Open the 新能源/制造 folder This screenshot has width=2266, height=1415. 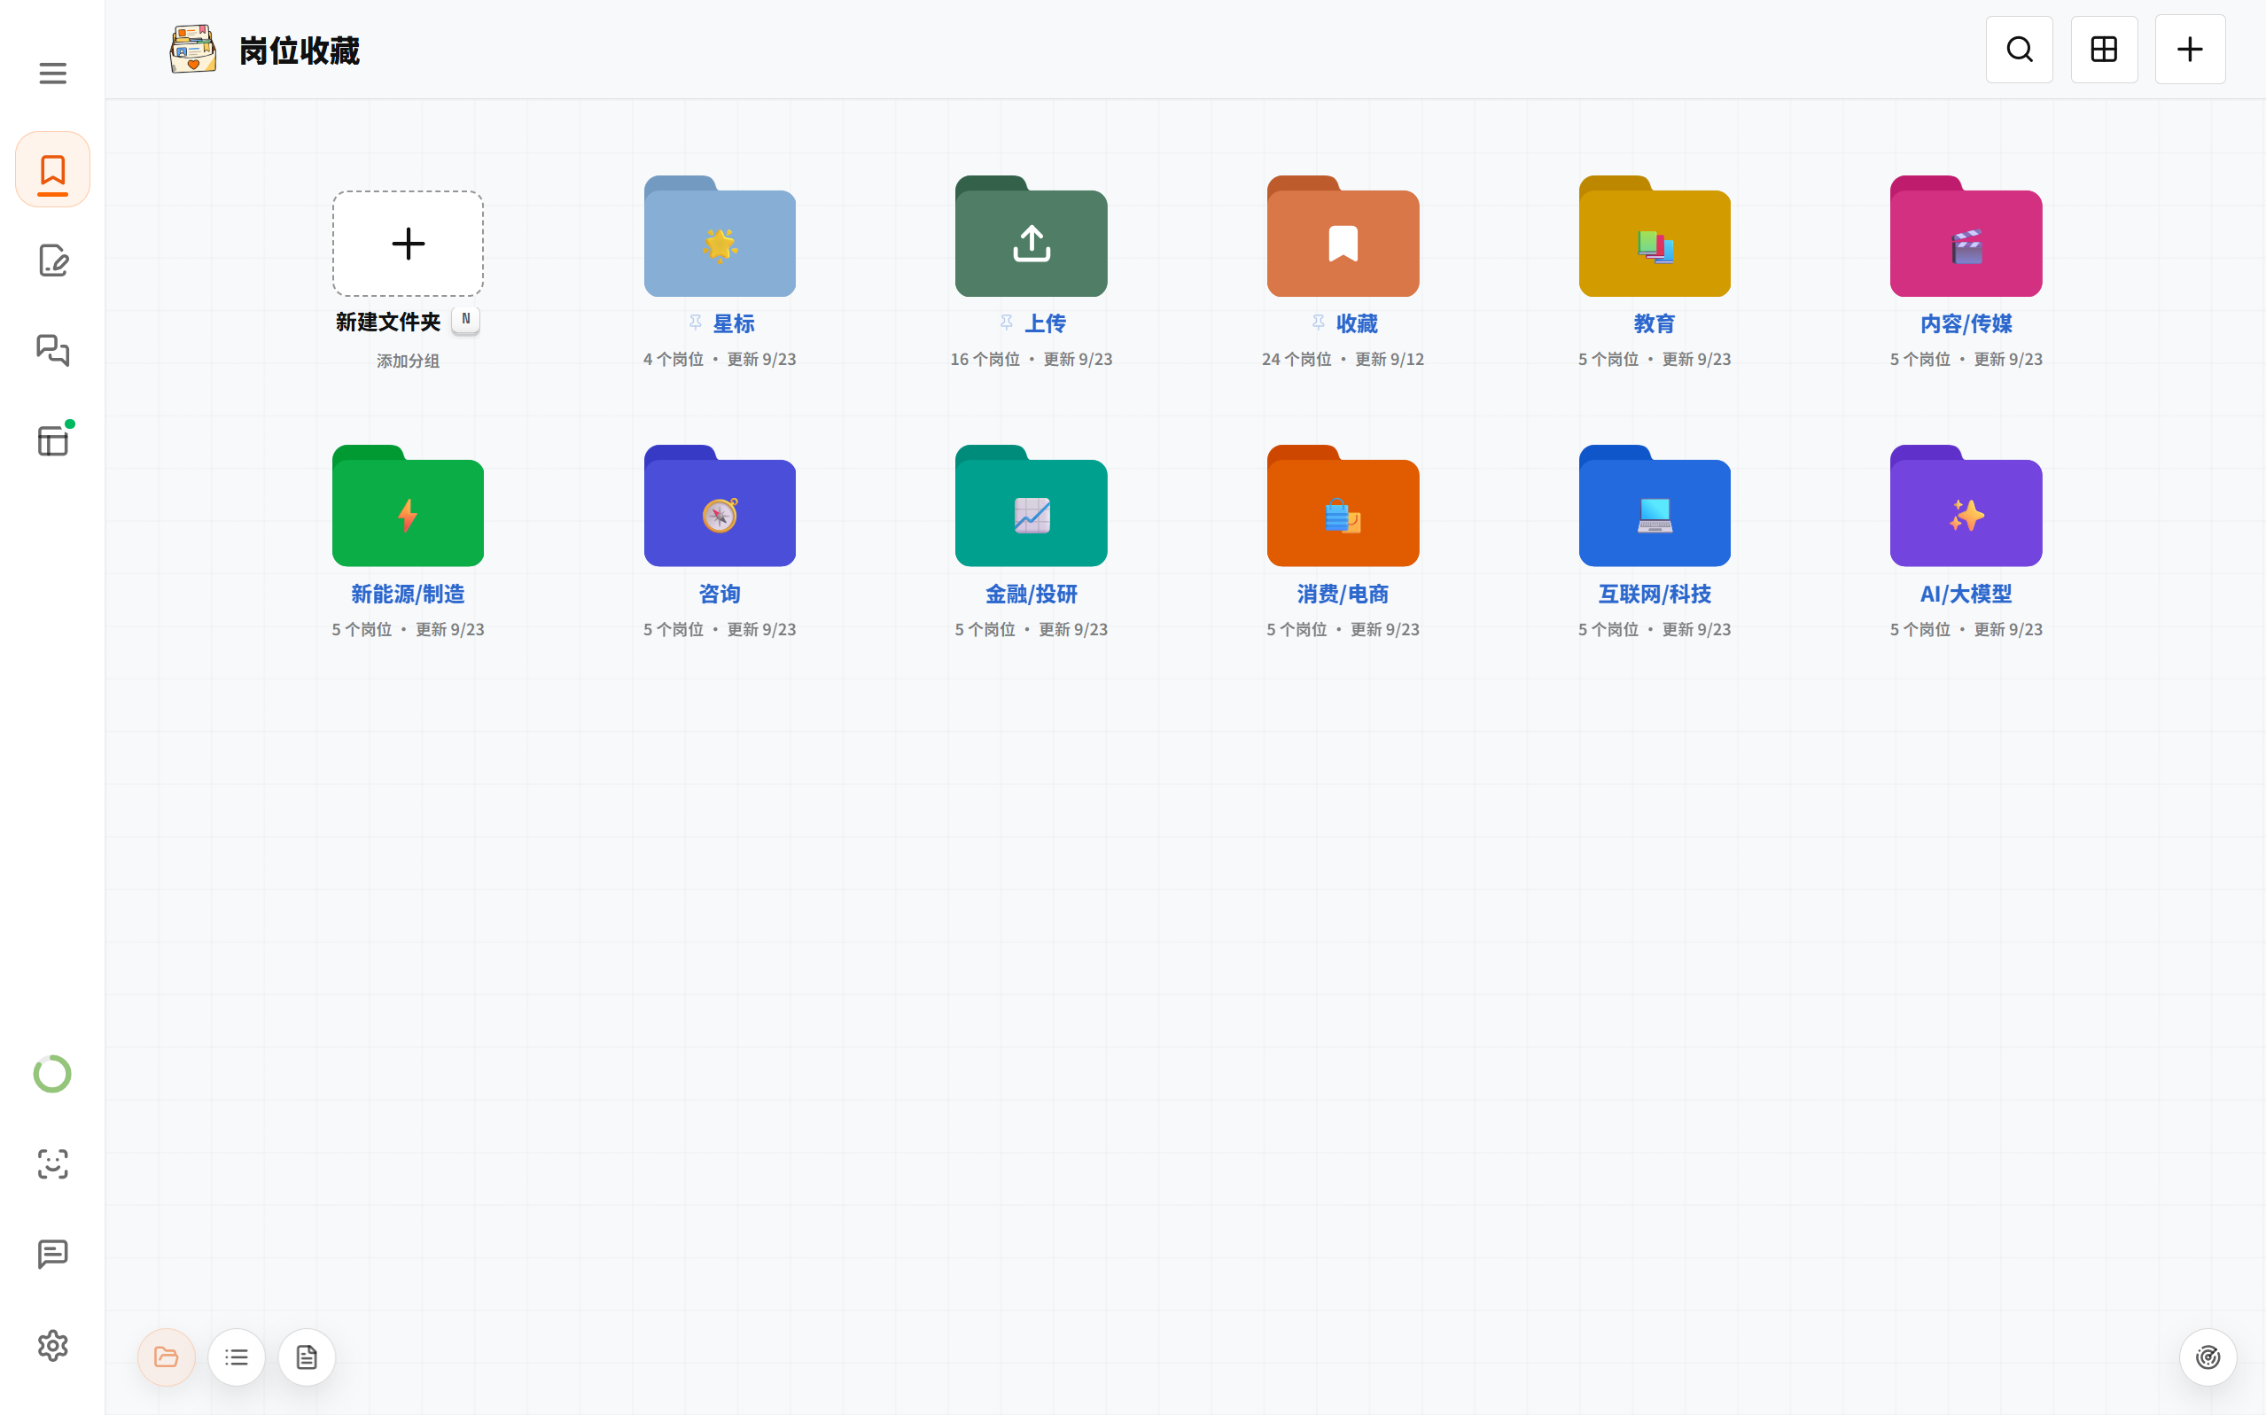coord(408,505)
